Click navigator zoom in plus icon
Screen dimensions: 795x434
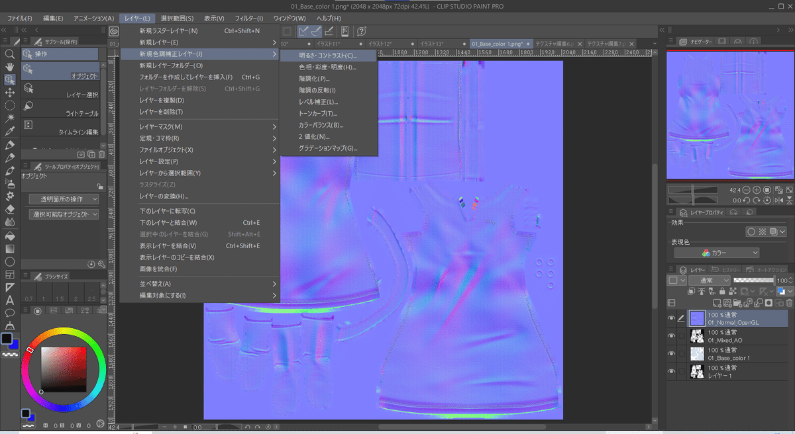tap(757, 190)
